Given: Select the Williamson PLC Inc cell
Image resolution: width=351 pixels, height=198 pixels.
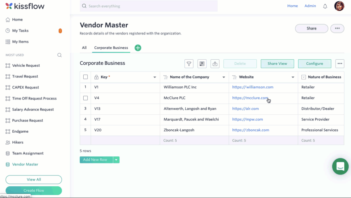Looking at the screenshot, I should [x=194, y=87].
